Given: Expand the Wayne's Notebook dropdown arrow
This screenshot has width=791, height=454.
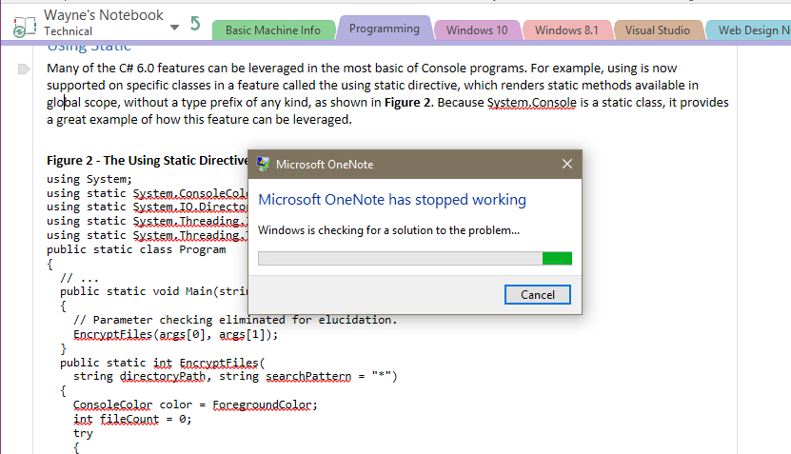Looking at the screenshot, I should coord(174,28).
